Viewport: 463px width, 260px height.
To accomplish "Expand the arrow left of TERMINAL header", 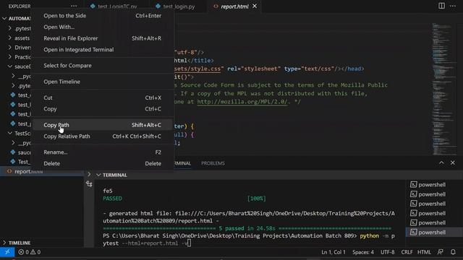I will tap(89, 174).
